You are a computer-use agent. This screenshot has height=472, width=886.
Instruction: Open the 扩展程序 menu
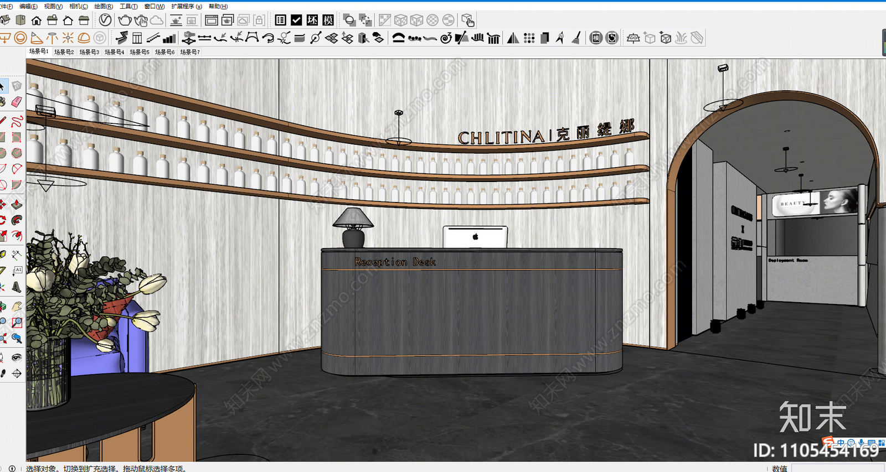(x=187, y=7)
